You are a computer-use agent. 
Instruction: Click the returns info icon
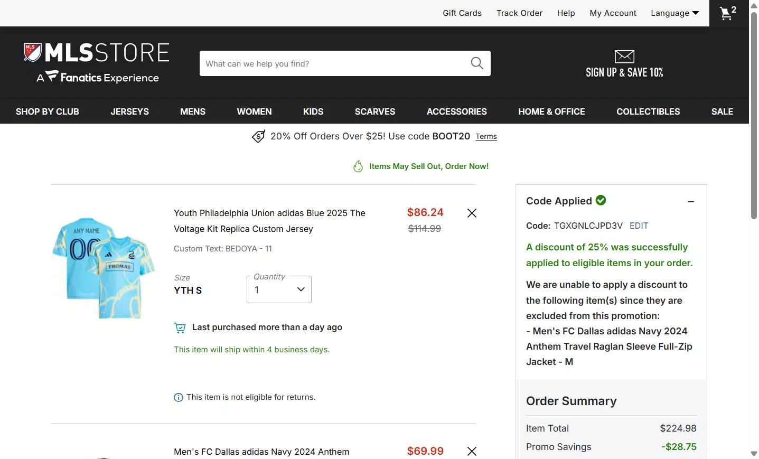(x=179, y=398)
